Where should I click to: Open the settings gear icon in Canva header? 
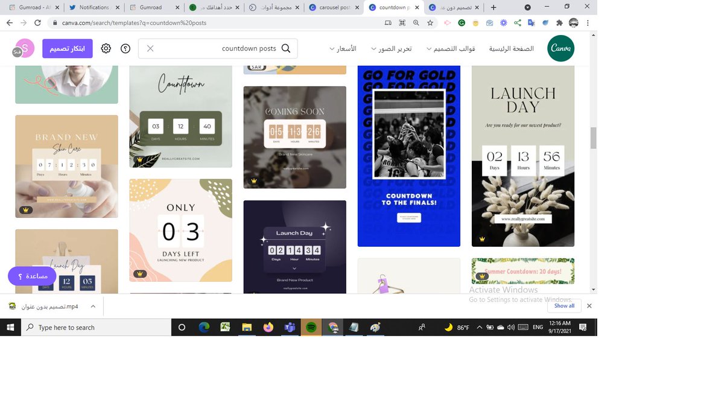106,48
